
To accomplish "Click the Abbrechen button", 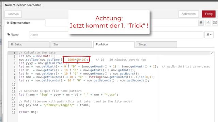I will point(188,14).
